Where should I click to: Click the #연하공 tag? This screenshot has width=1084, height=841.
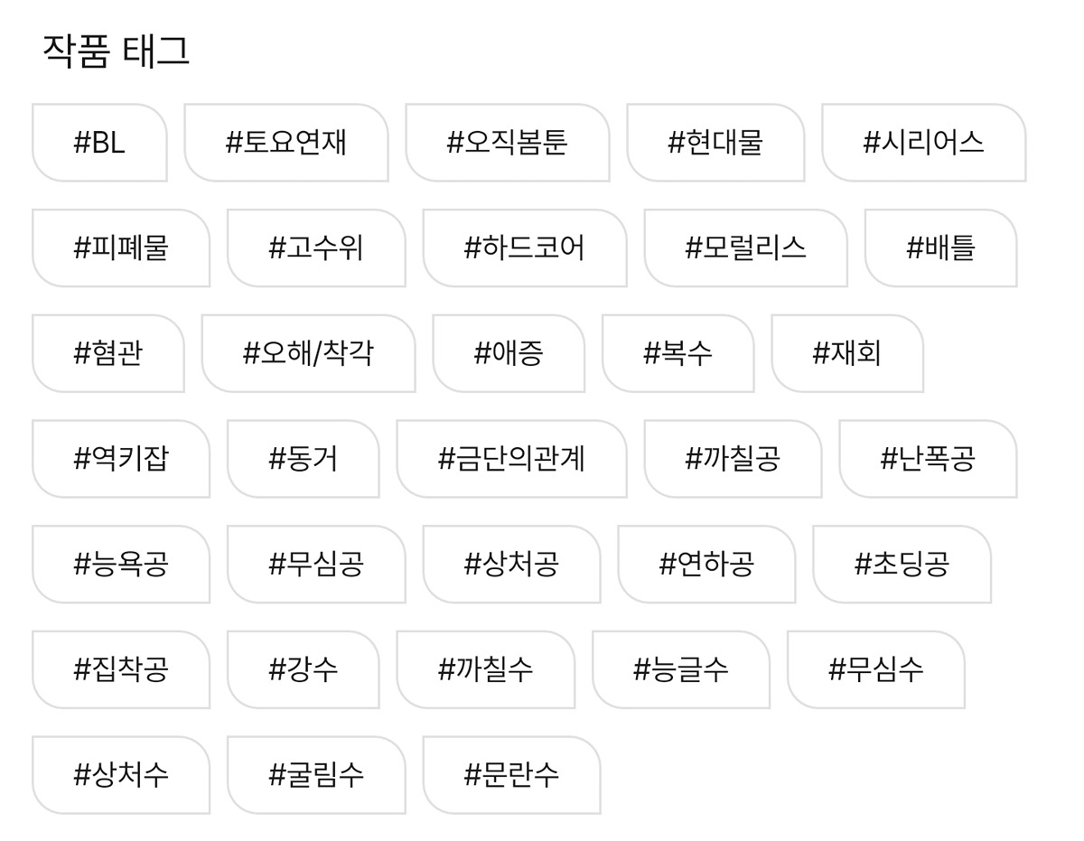[706, 565]
